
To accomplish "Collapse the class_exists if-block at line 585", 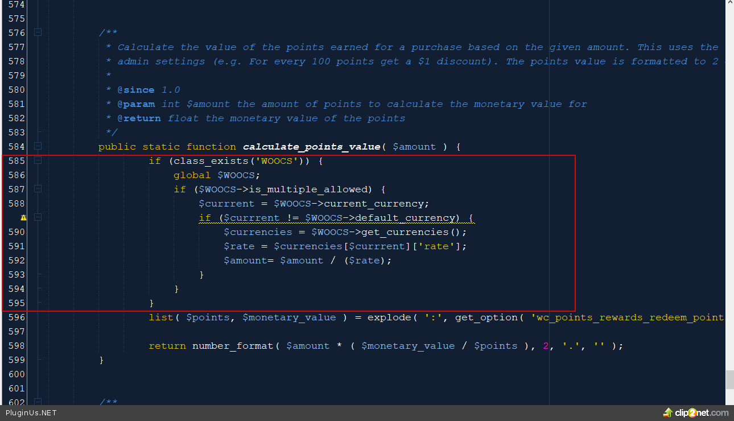I will point(38,160).
